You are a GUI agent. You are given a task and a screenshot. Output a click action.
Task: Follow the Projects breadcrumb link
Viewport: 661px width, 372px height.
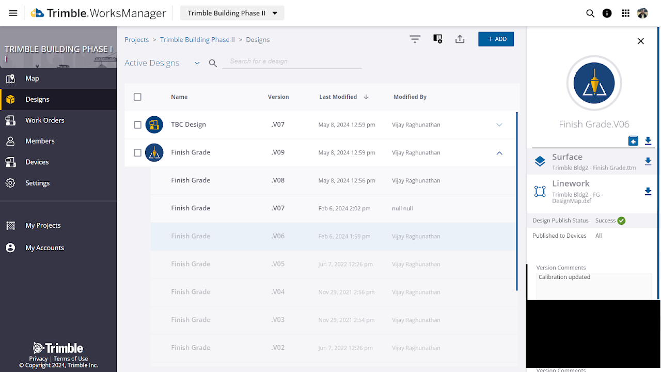(x=137, y=40)
